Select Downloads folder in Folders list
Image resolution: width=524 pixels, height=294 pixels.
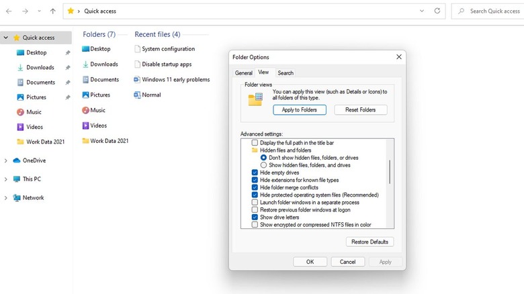point(100,64)
